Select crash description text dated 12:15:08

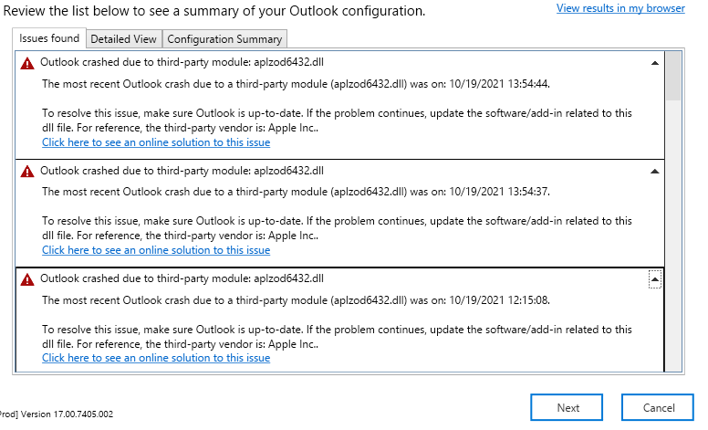tap(296, 299)
